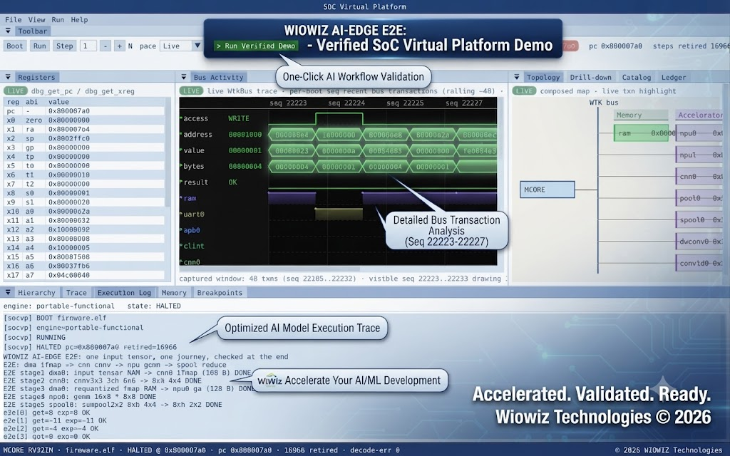The height and width of the screenshot is (456, 730).
Task: Click the Run toolbar button
Action: (x=40, y=46)
